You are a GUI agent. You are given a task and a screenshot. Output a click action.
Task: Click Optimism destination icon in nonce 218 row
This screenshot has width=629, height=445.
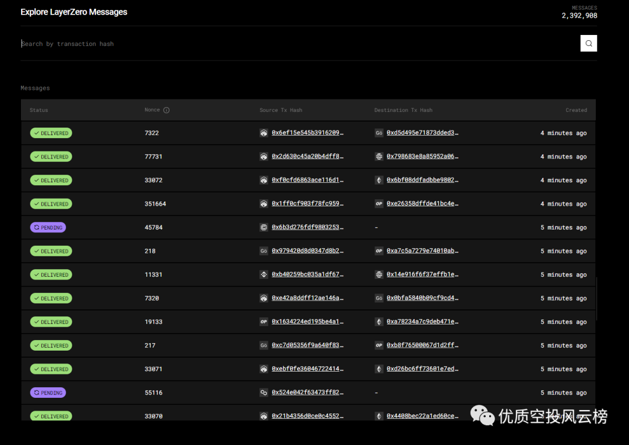(379, 251)
